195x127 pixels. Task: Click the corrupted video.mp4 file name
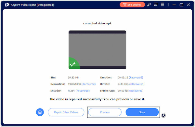[97, 23]
